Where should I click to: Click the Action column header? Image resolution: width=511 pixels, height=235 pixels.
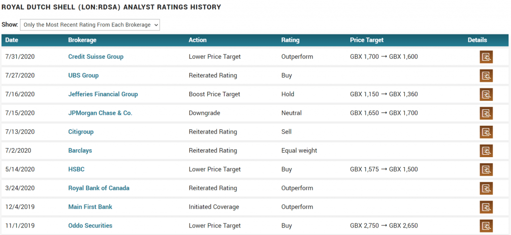(198, 40)
